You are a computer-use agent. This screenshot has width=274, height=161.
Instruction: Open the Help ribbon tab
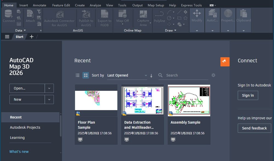click(173, 5)
